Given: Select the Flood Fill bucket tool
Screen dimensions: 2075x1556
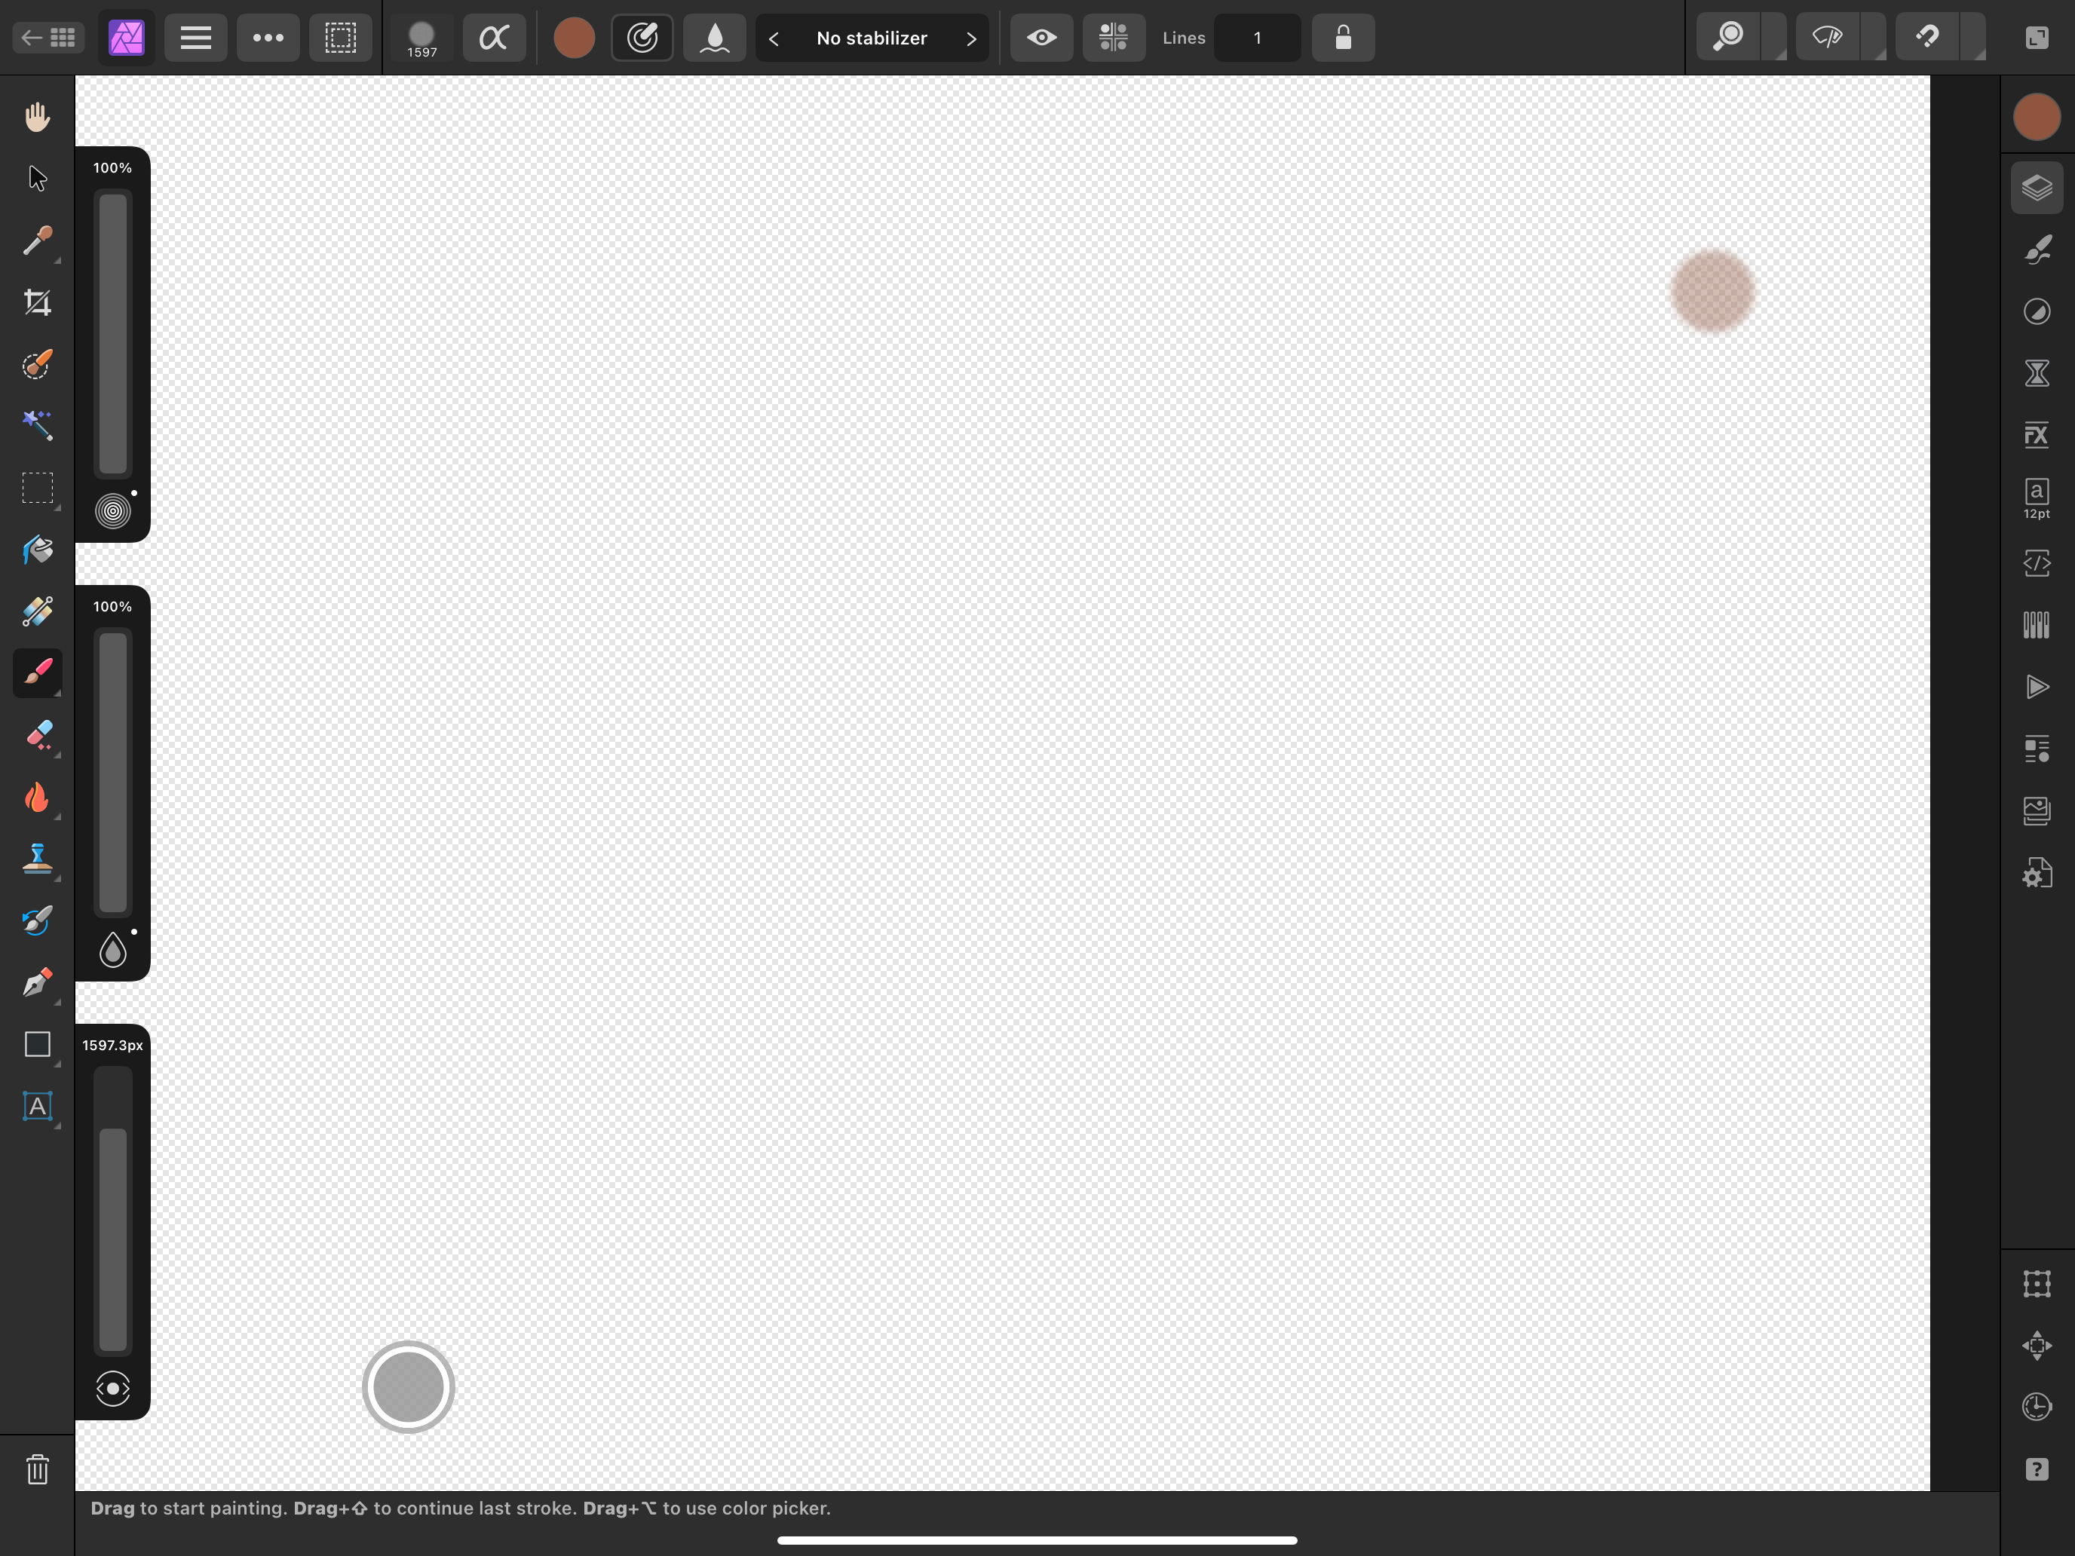Looking at the screenshot, I should [38, 550].
